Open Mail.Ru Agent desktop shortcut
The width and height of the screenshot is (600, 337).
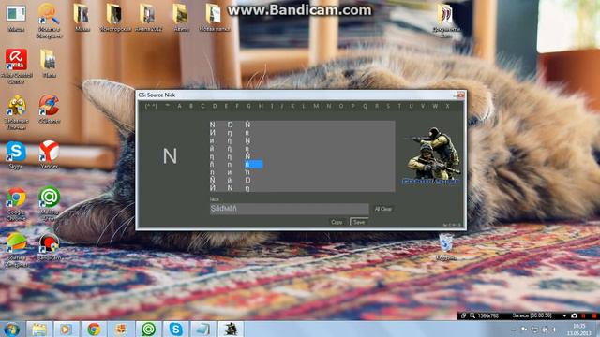[49, 204]
